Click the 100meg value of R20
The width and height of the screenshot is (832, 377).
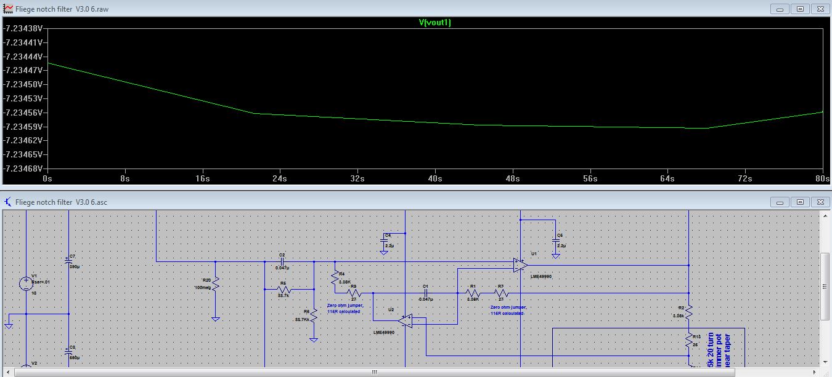coord(202,287)
